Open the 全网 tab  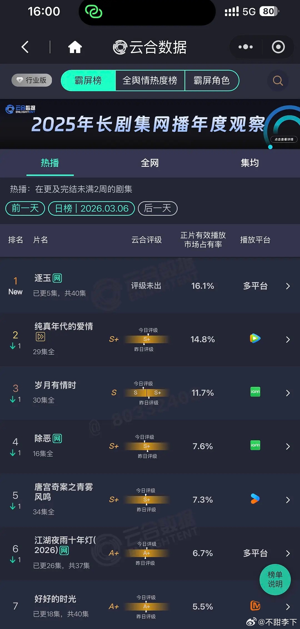click(x=150, y=163)
